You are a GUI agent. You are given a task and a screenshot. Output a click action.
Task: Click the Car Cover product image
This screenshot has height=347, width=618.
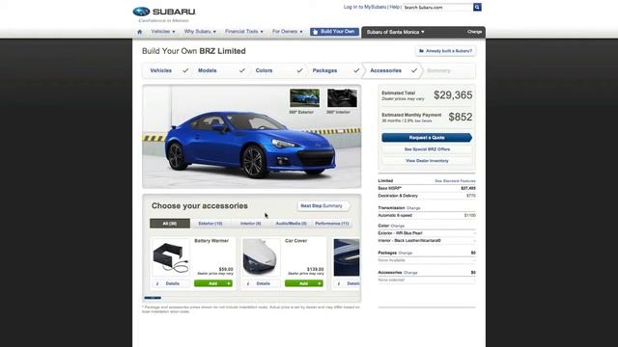coord(262,257)
